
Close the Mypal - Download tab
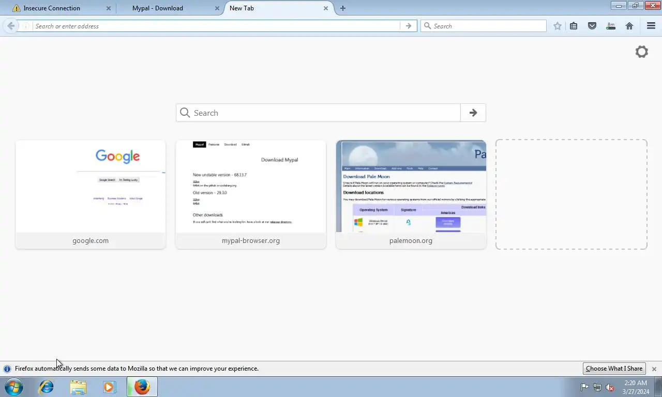coord(217,8)
